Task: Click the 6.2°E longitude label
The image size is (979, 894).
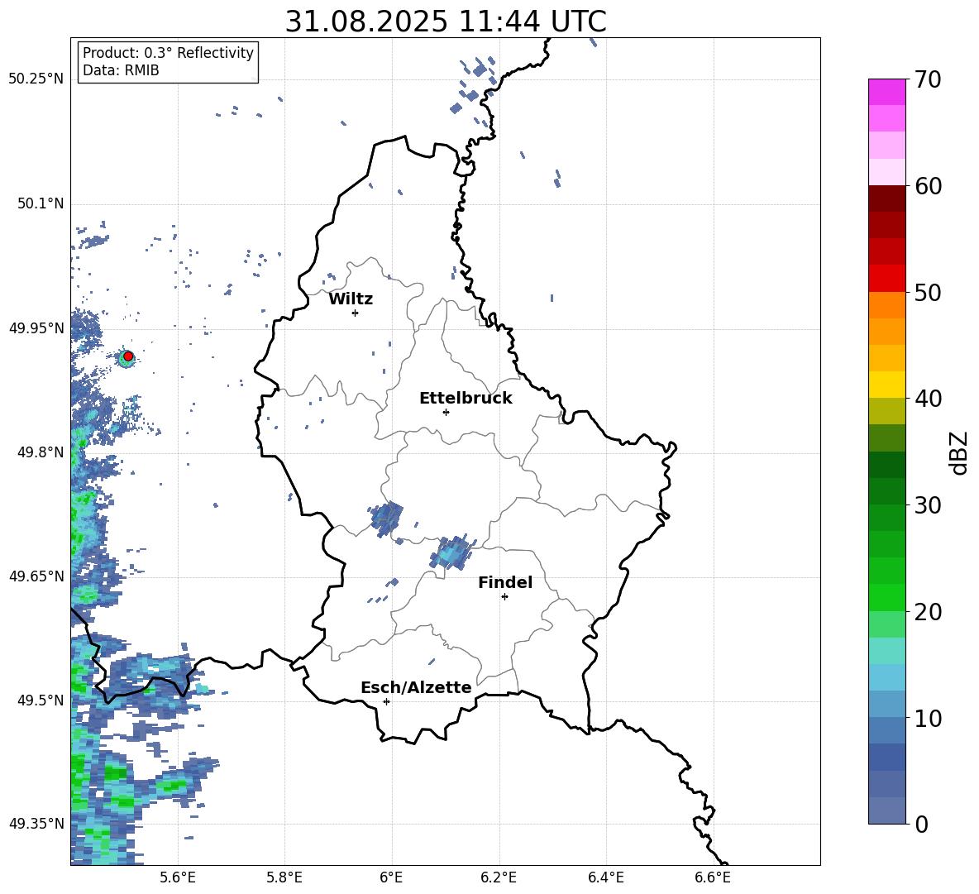Action: pyautogui.click(x=499, y=877)
